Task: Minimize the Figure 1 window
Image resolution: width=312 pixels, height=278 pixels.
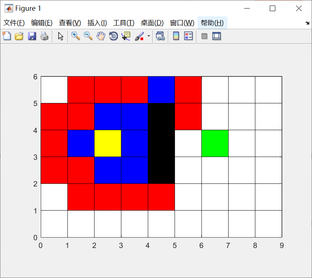Action: [247, 9]
